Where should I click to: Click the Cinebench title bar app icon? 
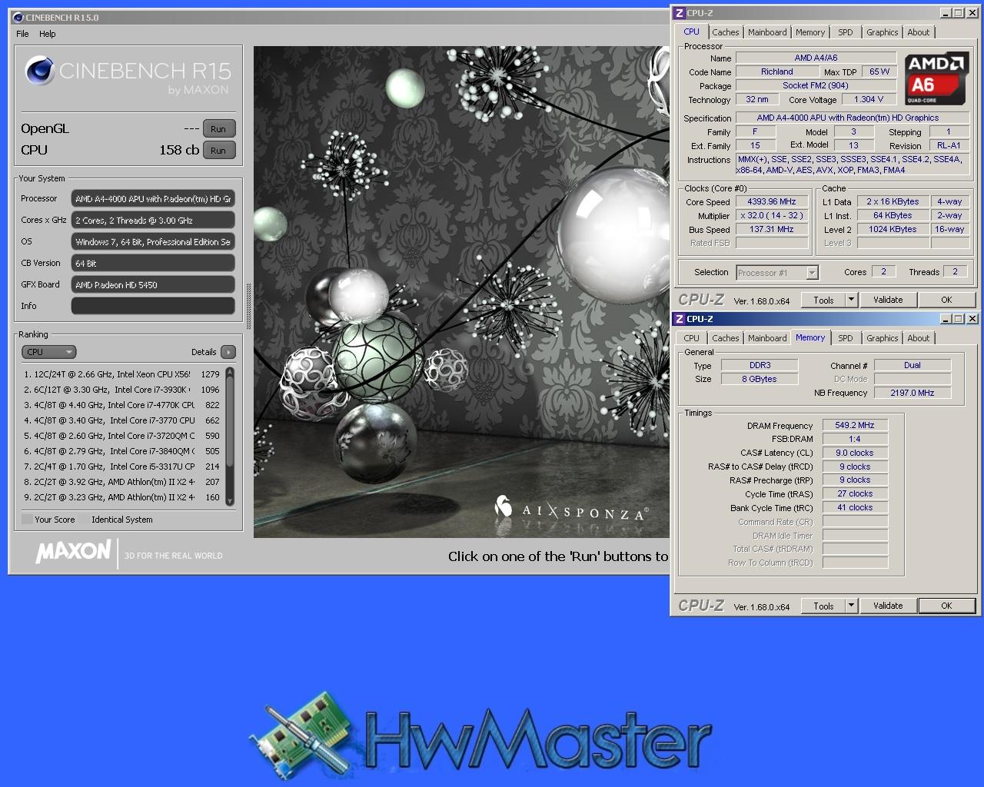(x=18, y=17)
